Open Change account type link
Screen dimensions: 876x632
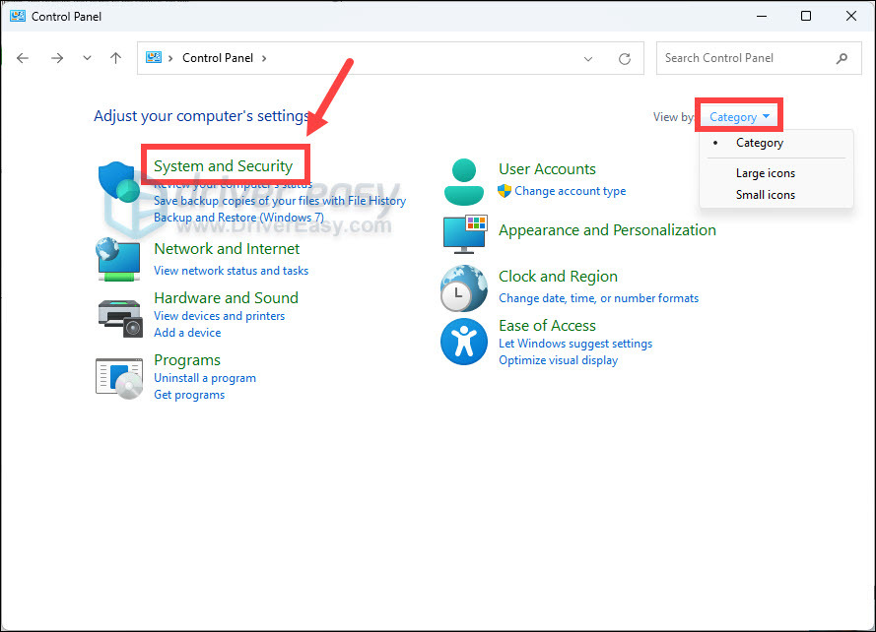click(570, 191)
